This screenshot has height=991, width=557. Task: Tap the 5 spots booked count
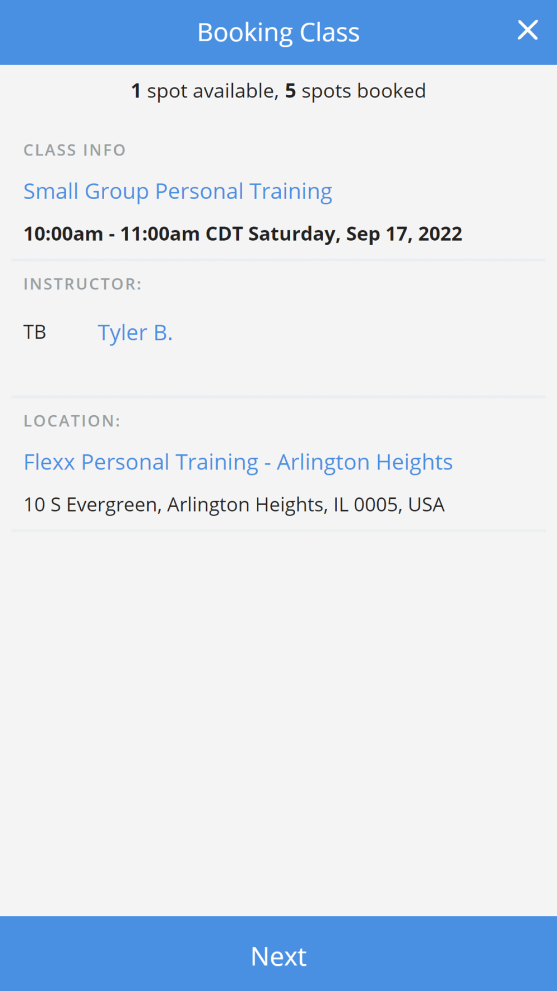pos(355,91)
